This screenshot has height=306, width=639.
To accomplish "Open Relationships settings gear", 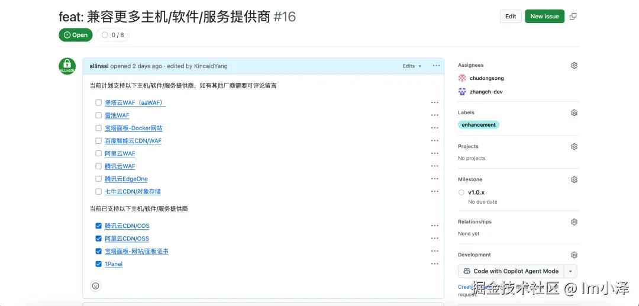I will click(x=574, y=221).
